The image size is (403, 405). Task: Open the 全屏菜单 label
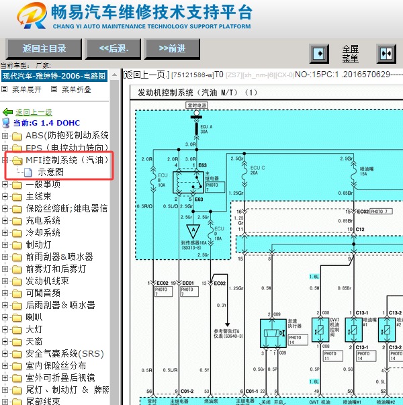pyautogui.click(x=351, y=54)
